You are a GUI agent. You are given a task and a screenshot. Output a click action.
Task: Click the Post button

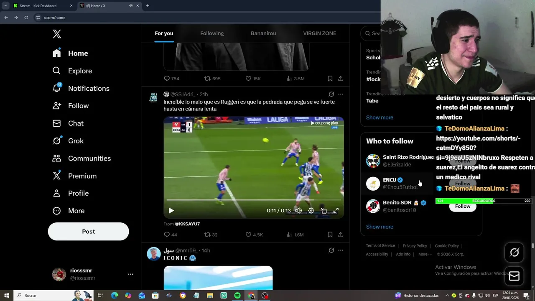click(x=88, y=231)
